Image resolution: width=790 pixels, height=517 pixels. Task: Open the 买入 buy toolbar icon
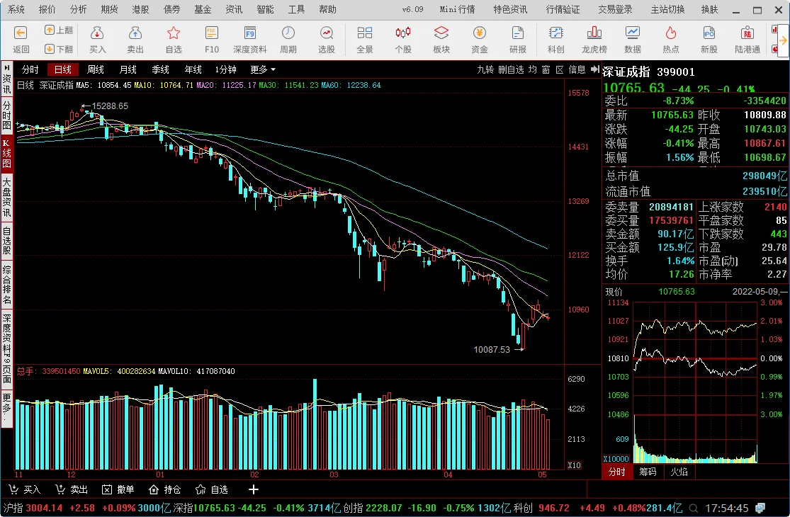(97, 33)
